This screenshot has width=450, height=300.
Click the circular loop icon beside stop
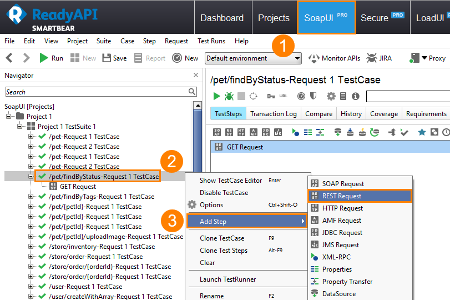(x=254, y=96)
